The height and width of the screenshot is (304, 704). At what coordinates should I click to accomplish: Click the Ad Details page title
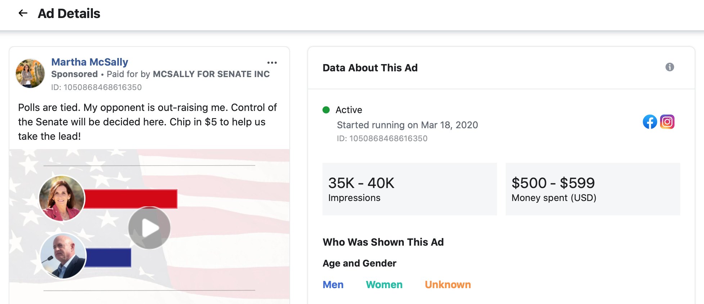(x=69, y=14)
